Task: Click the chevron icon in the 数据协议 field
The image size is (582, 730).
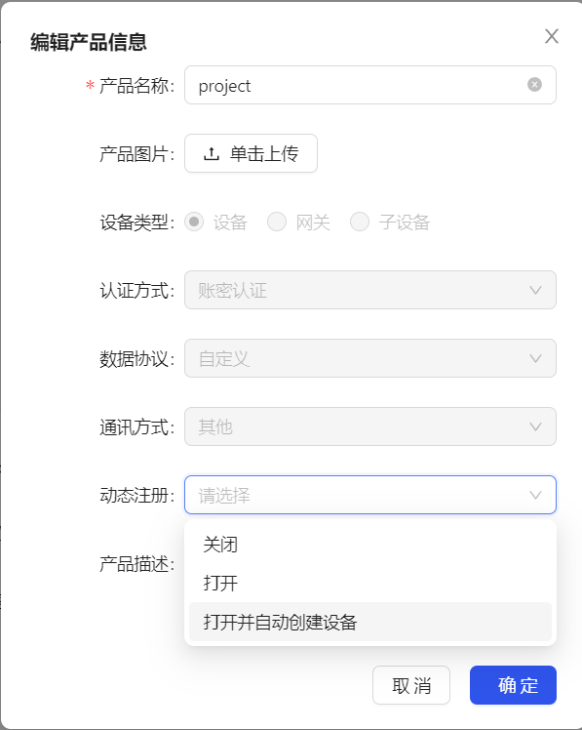Action: click(535, 358)
